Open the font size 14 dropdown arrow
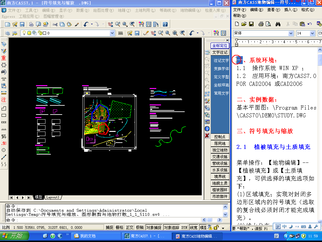Image resolution: width=322 pixels, height=242 pixels. [312, 33]
